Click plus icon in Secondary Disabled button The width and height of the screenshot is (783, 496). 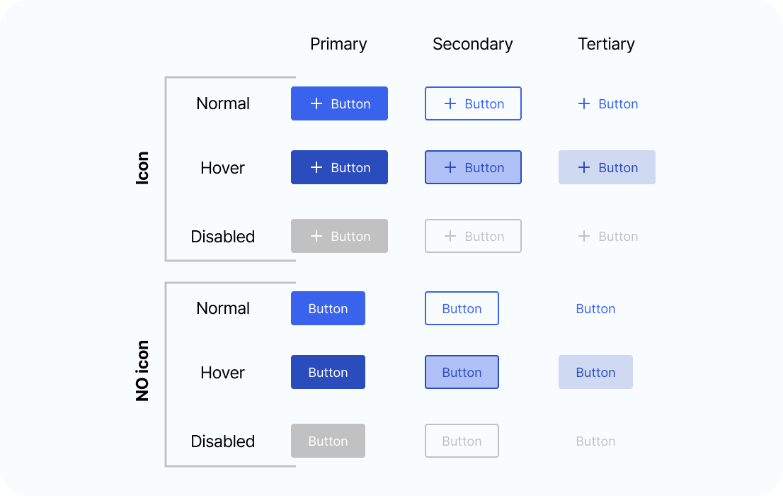[450, 236]
